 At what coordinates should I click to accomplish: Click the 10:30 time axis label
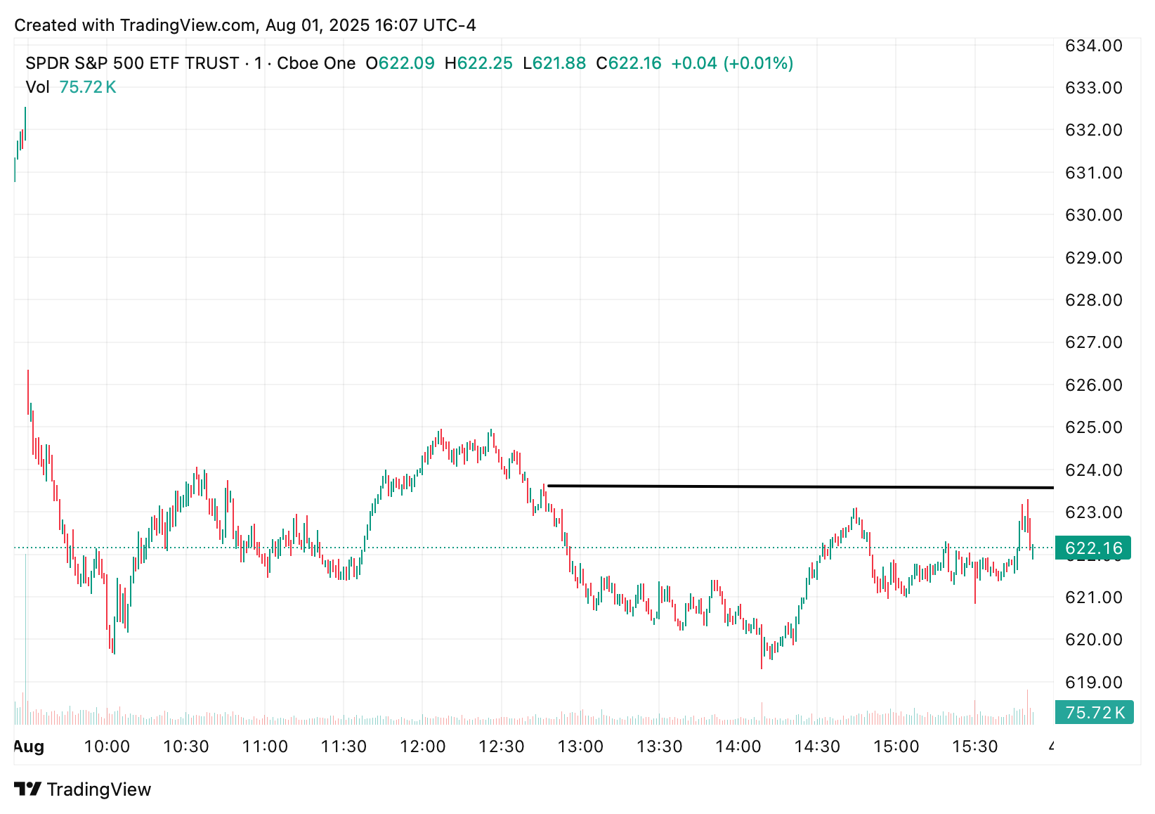(x=186, y=747)
